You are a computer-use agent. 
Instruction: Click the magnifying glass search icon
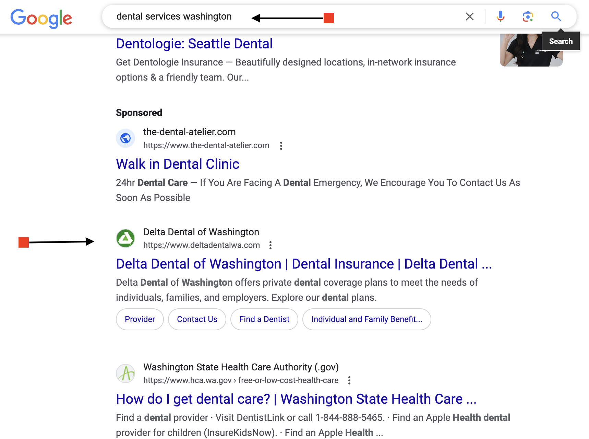[x=556, y=16]
